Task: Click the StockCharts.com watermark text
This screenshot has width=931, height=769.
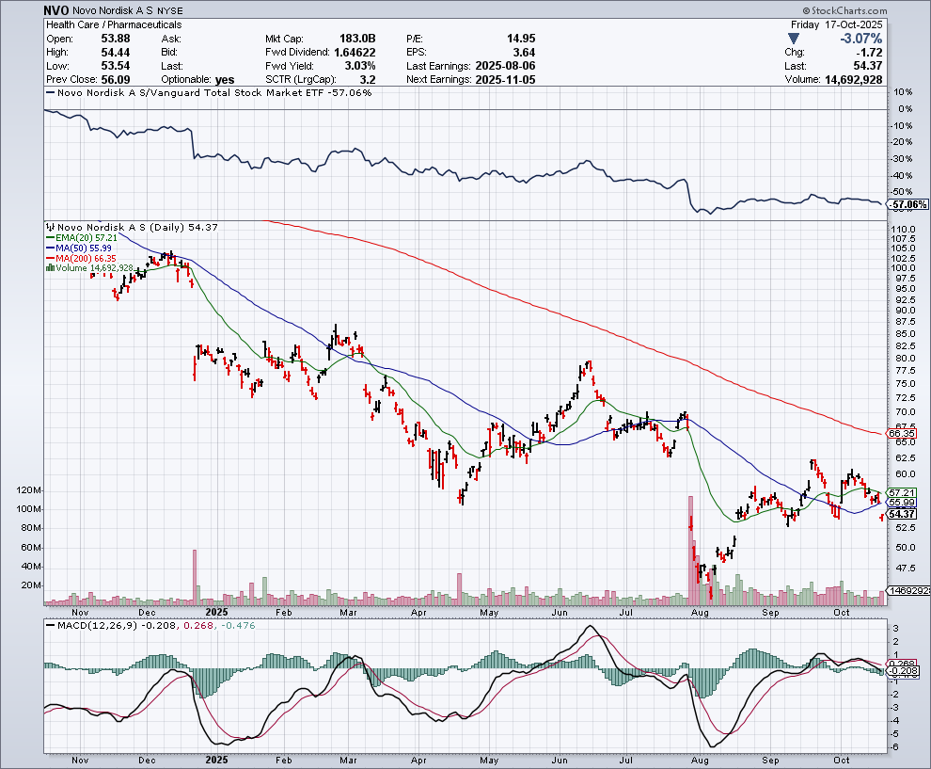Action: point(850,11)
